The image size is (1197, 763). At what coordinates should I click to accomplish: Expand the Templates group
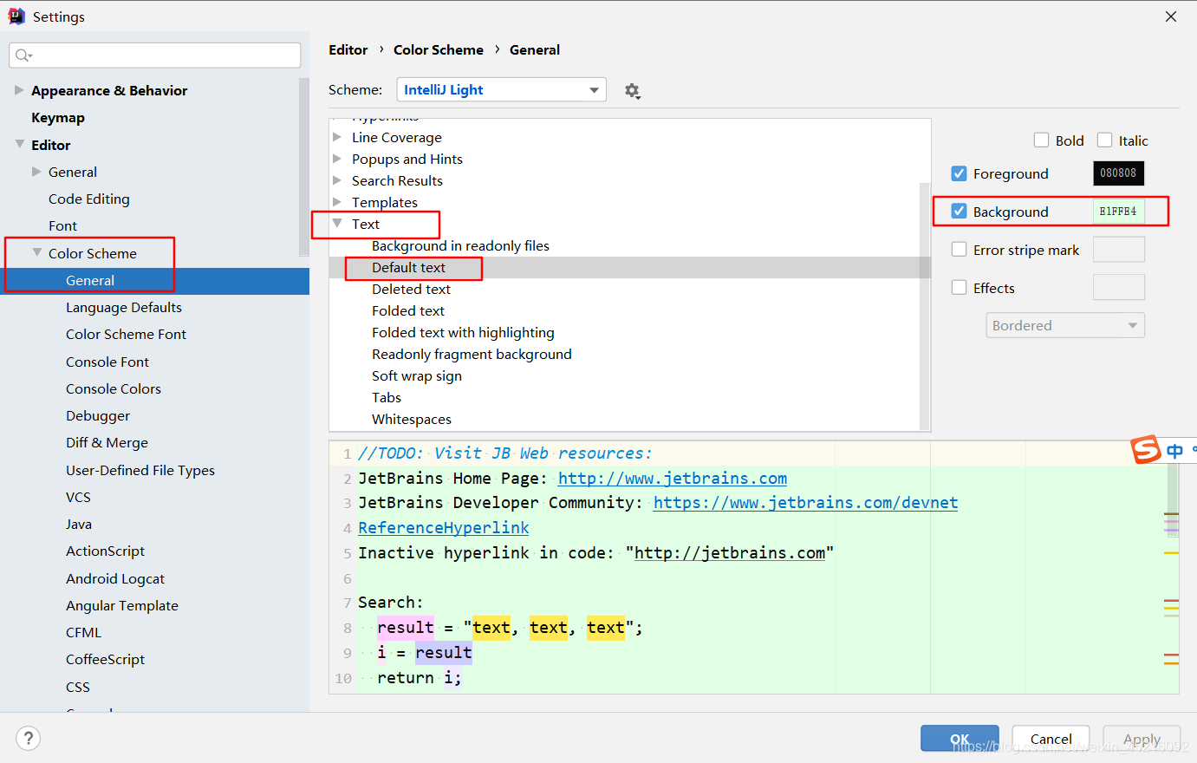click(x=337, y=202)
